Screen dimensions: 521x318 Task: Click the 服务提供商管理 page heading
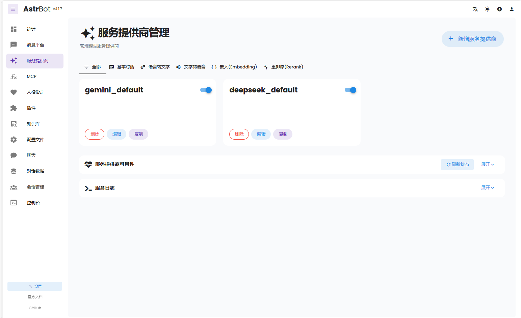point(134,33)
